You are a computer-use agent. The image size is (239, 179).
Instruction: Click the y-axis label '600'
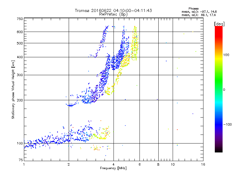pyautogui.click(x=20, y=32)
